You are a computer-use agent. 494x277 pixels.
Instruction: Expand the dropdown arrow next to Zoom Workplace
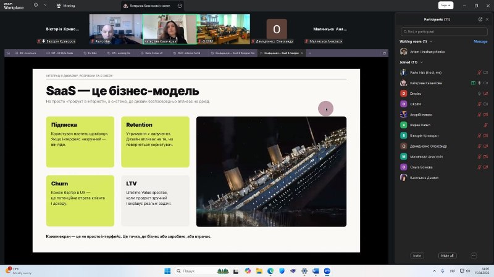45,5
